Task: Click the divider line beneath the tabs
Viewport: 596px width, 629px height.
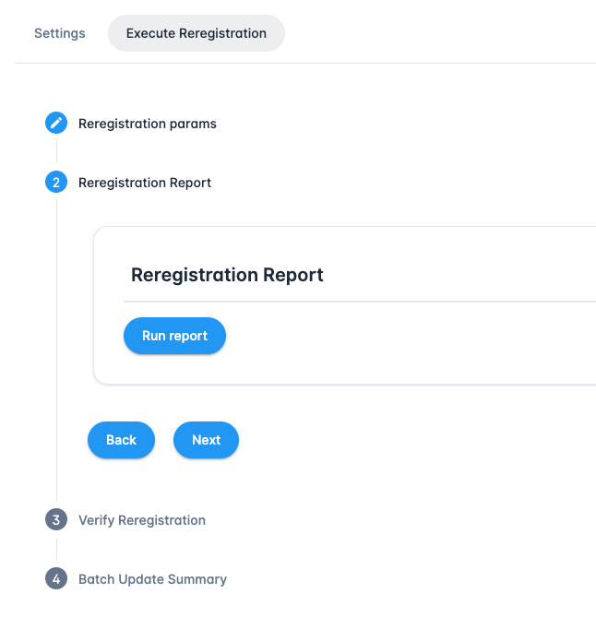Action: (304, 63)
